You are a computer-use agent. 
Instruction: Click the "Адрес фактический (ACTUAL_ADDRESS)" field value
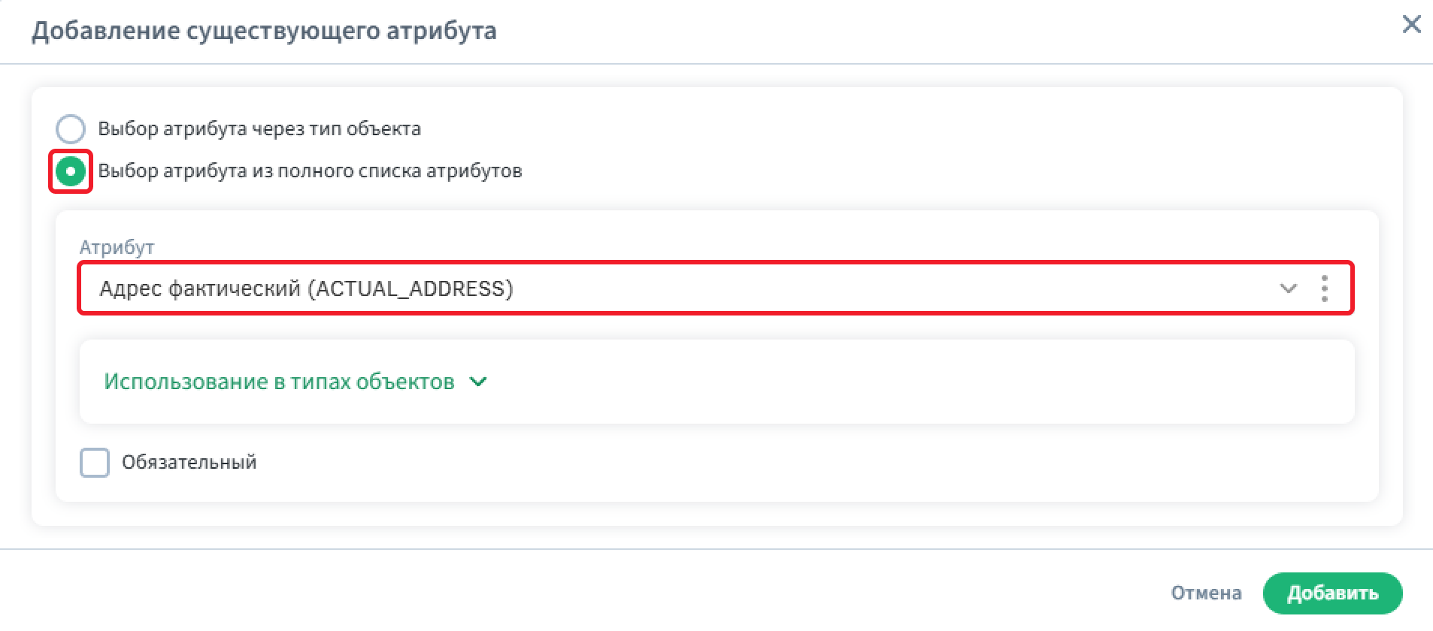(306, 288)
